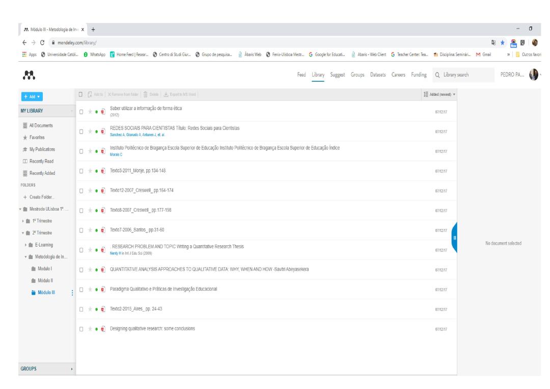Open the 'Added (newest)' sort dropdown
550x389 pixels.
[439, 95]
